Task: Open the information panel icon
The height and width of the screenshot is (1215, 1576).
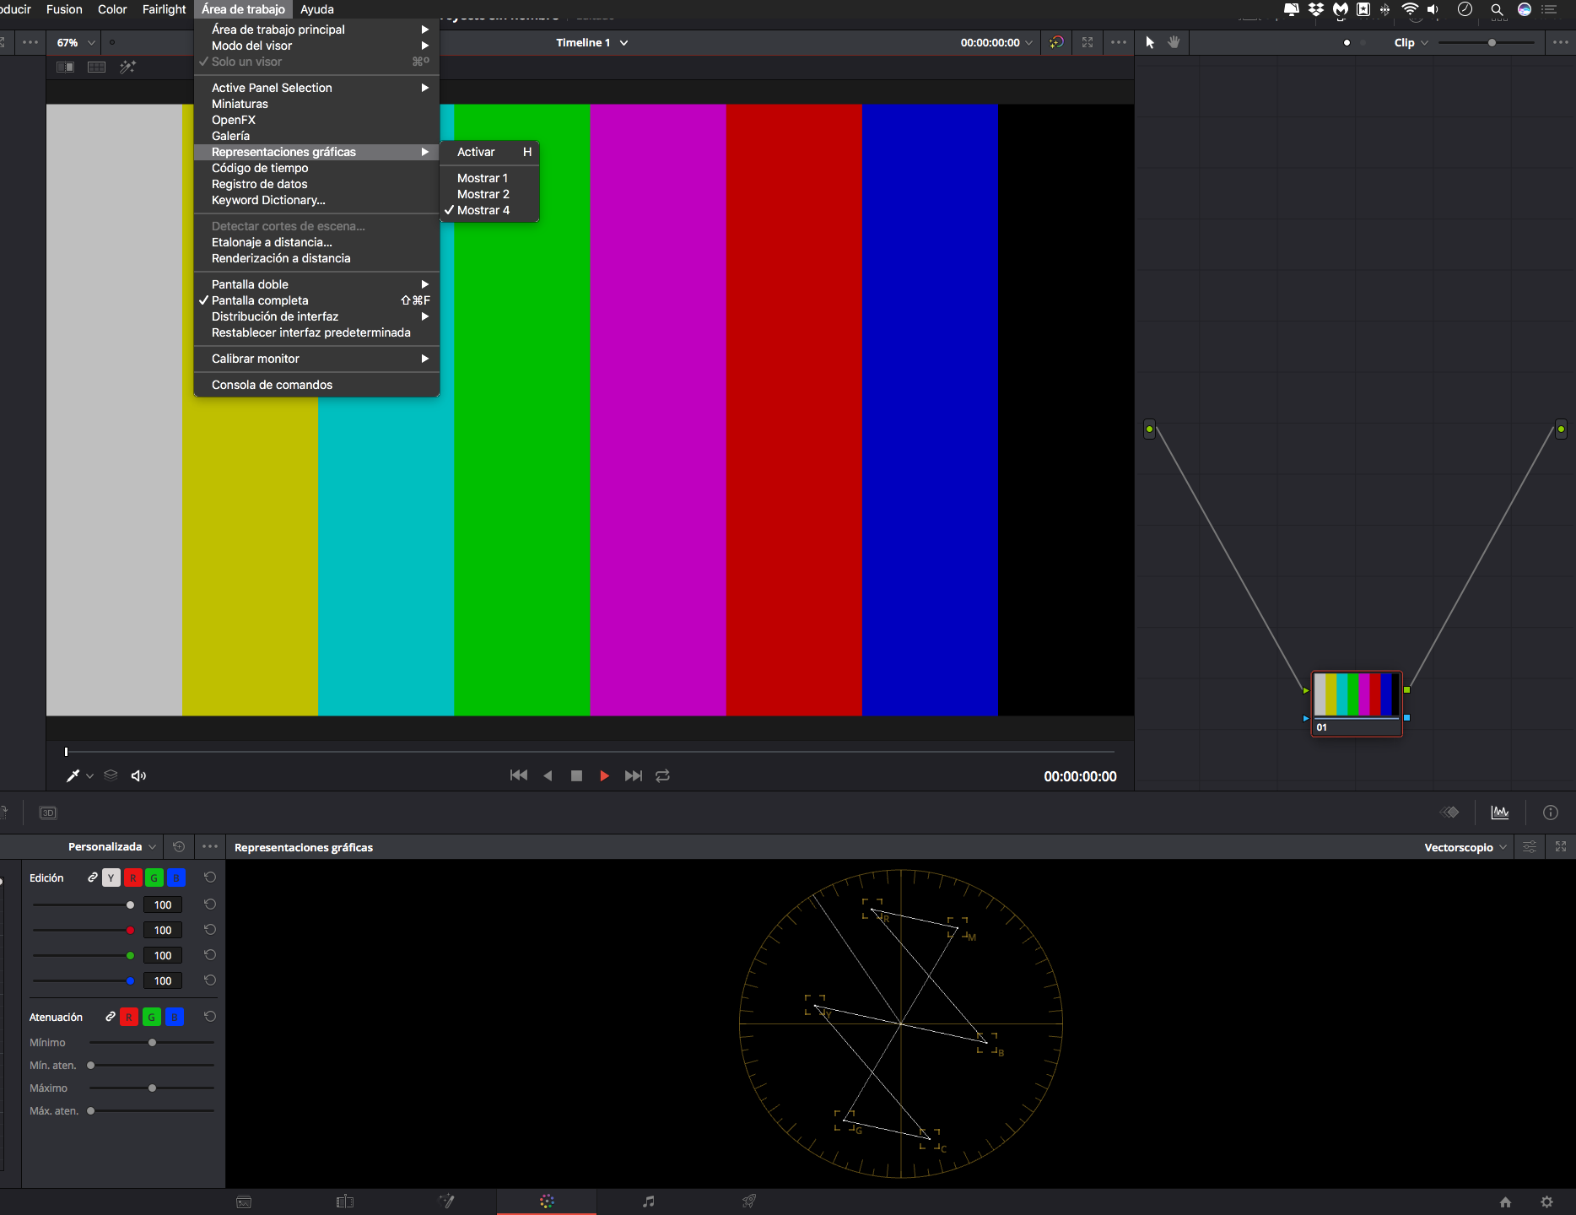Action: coord(1551,813)
